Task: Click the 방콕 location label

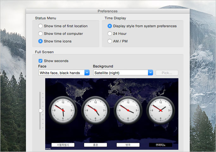Action: coord(128,145)
